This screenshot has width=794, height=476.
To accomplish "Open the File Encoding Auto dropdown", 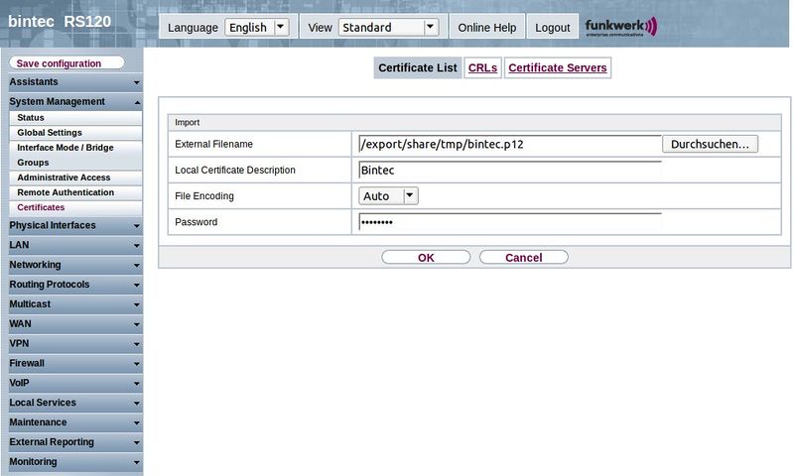I will point(388,196).
